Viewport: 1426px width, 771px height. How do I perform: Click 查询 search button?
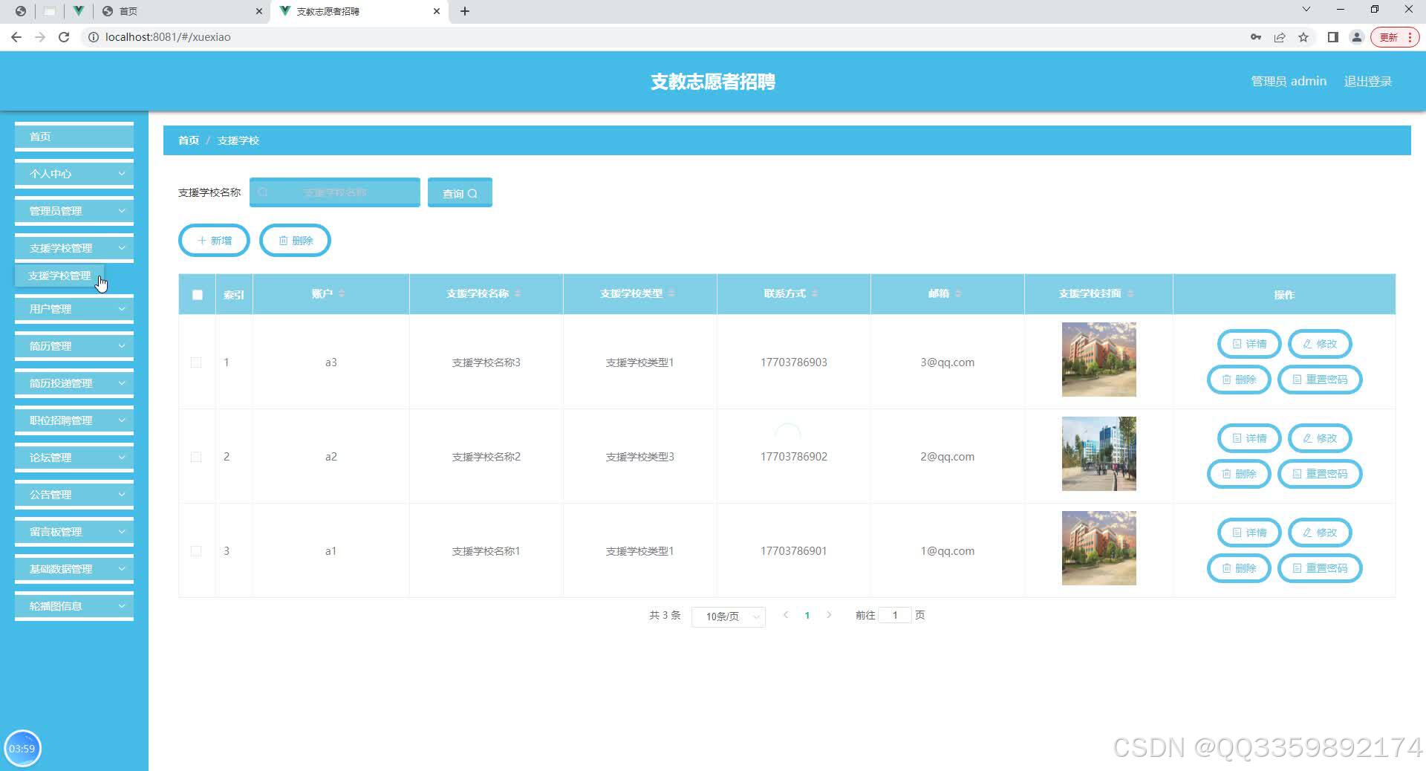[x=460, y=193]
